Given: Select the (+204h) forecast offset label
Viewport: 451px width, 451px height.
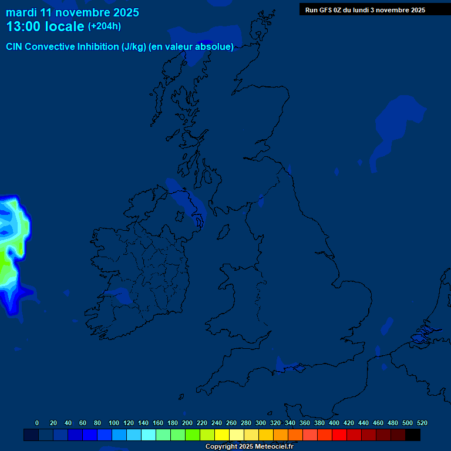Looking at the screenshot, I should pos(105,26).
